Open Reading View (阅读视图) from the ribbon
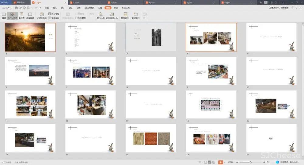 [x=30, y=16]
